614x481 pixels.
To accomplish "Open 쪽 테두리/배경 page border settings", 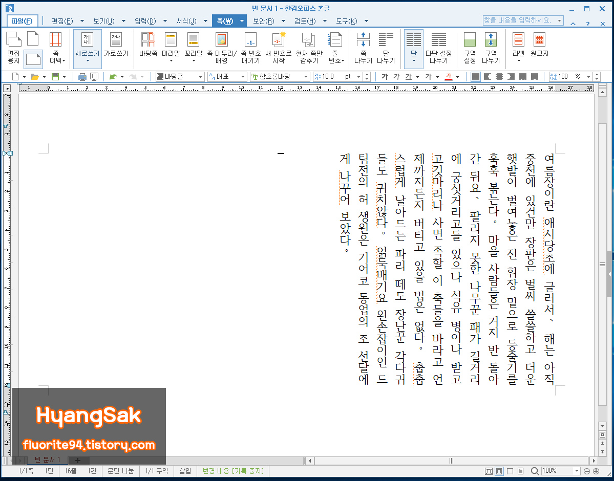I will pyautogui.click(x=222, y=48).
